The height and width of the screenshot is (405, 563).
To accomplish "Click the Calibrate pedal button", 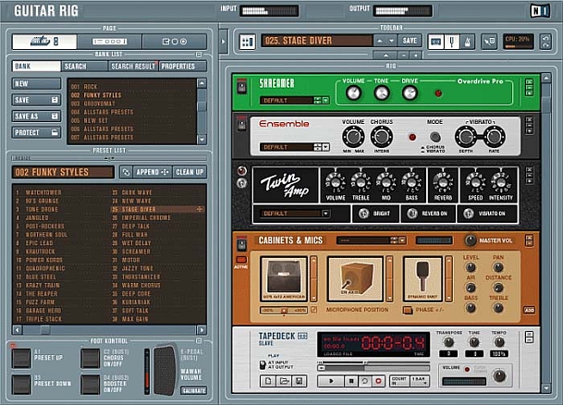I will (193, 390).
